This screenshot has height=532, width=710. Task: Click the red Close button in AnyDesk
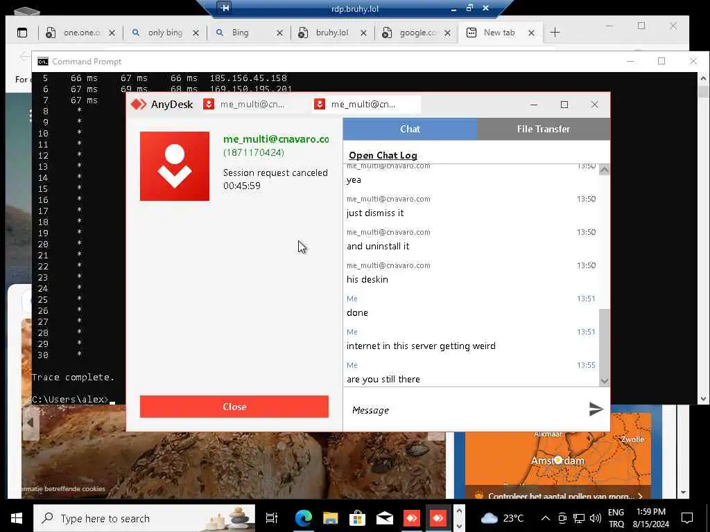pyautogui.click(x=234, y=407)
